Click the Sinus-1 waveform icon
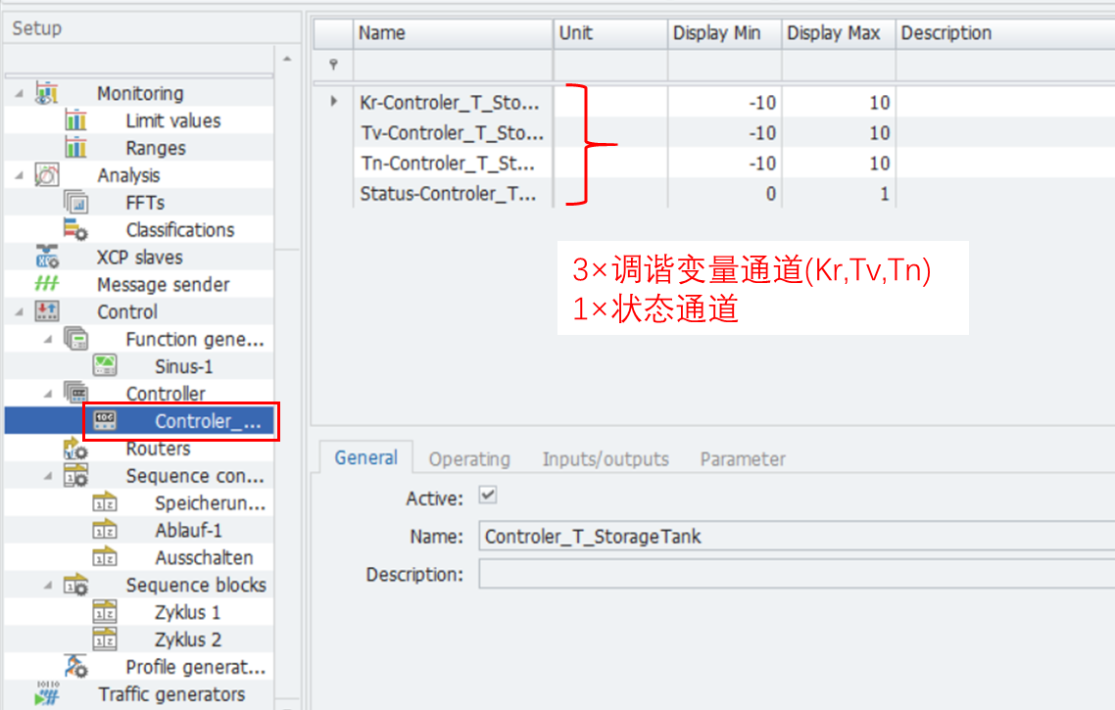The image size is (1115, 710). click(x=105, y=366)
